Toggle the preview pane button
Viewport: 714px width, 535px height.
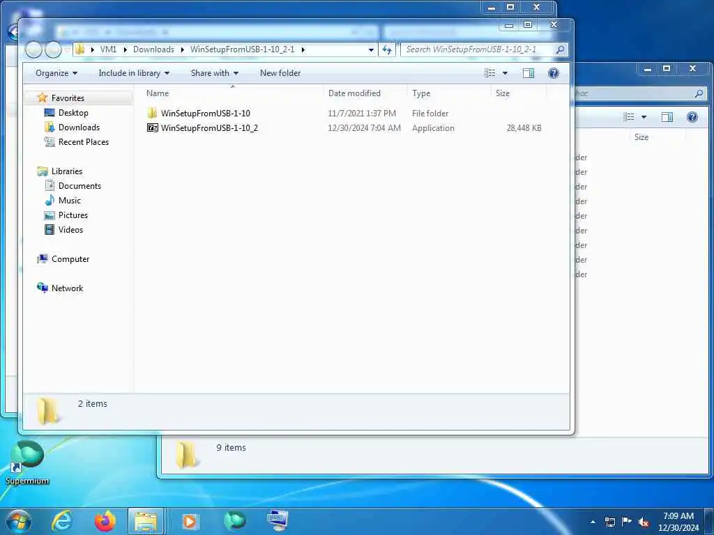coord(529,73)
